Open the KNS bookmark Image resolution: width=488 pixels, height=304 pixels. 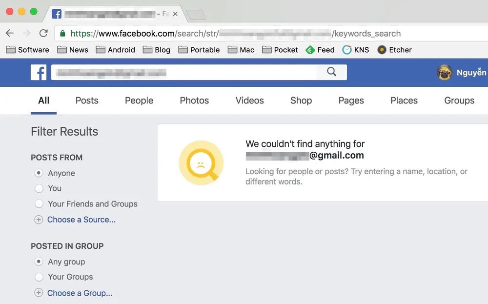pyautogui.click(x=356, y=50)
